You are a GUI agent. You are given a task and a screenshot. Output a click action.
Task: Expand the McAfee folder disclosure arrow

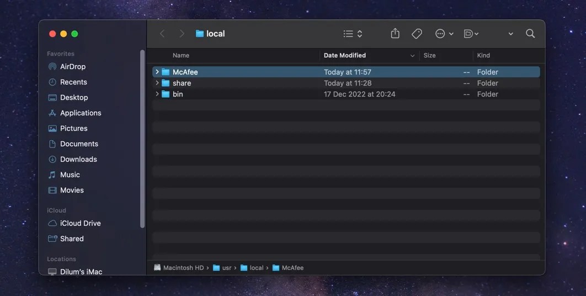(x=157, y=72)
